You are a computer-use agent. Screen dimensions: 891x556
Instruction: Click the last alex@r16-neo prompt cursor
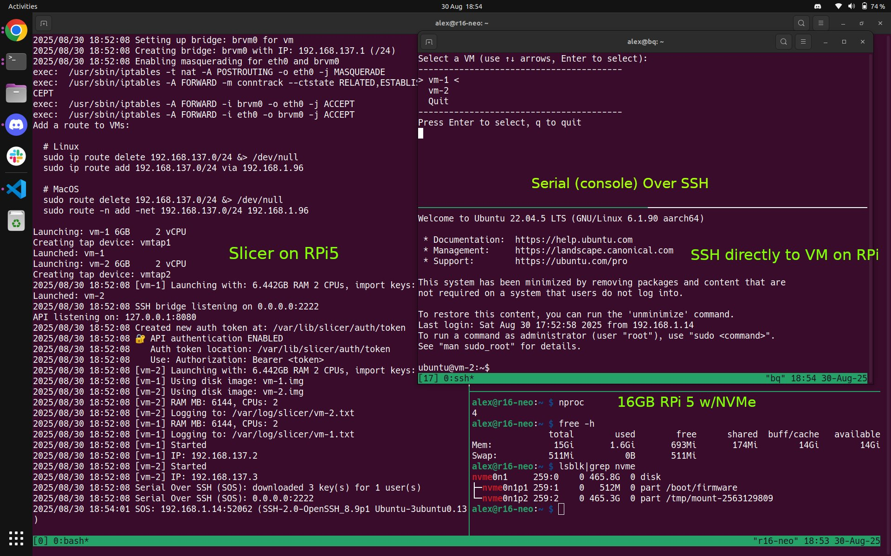(561, 509)
